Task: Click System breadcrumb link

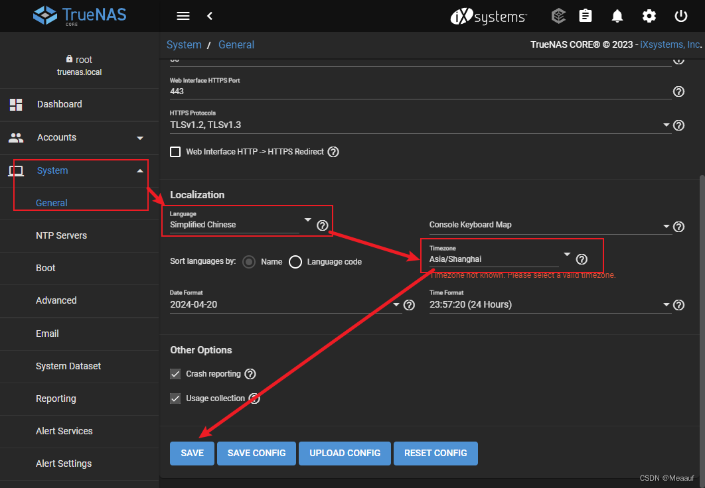Action: (184, 45)
